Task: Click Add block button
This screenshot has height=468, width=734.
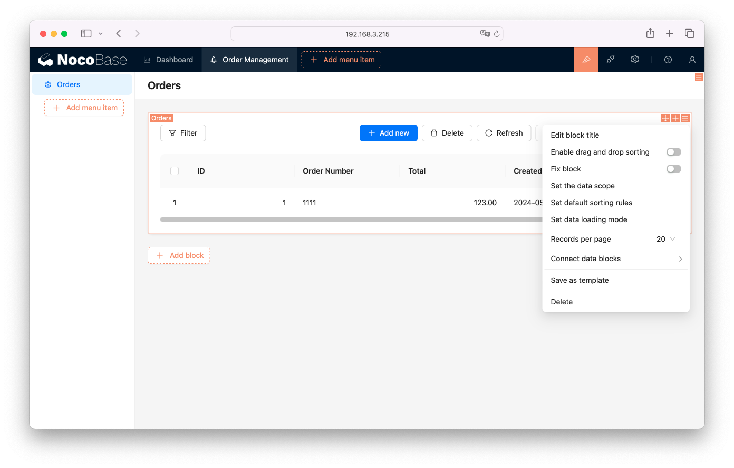Action: point(179,255)
